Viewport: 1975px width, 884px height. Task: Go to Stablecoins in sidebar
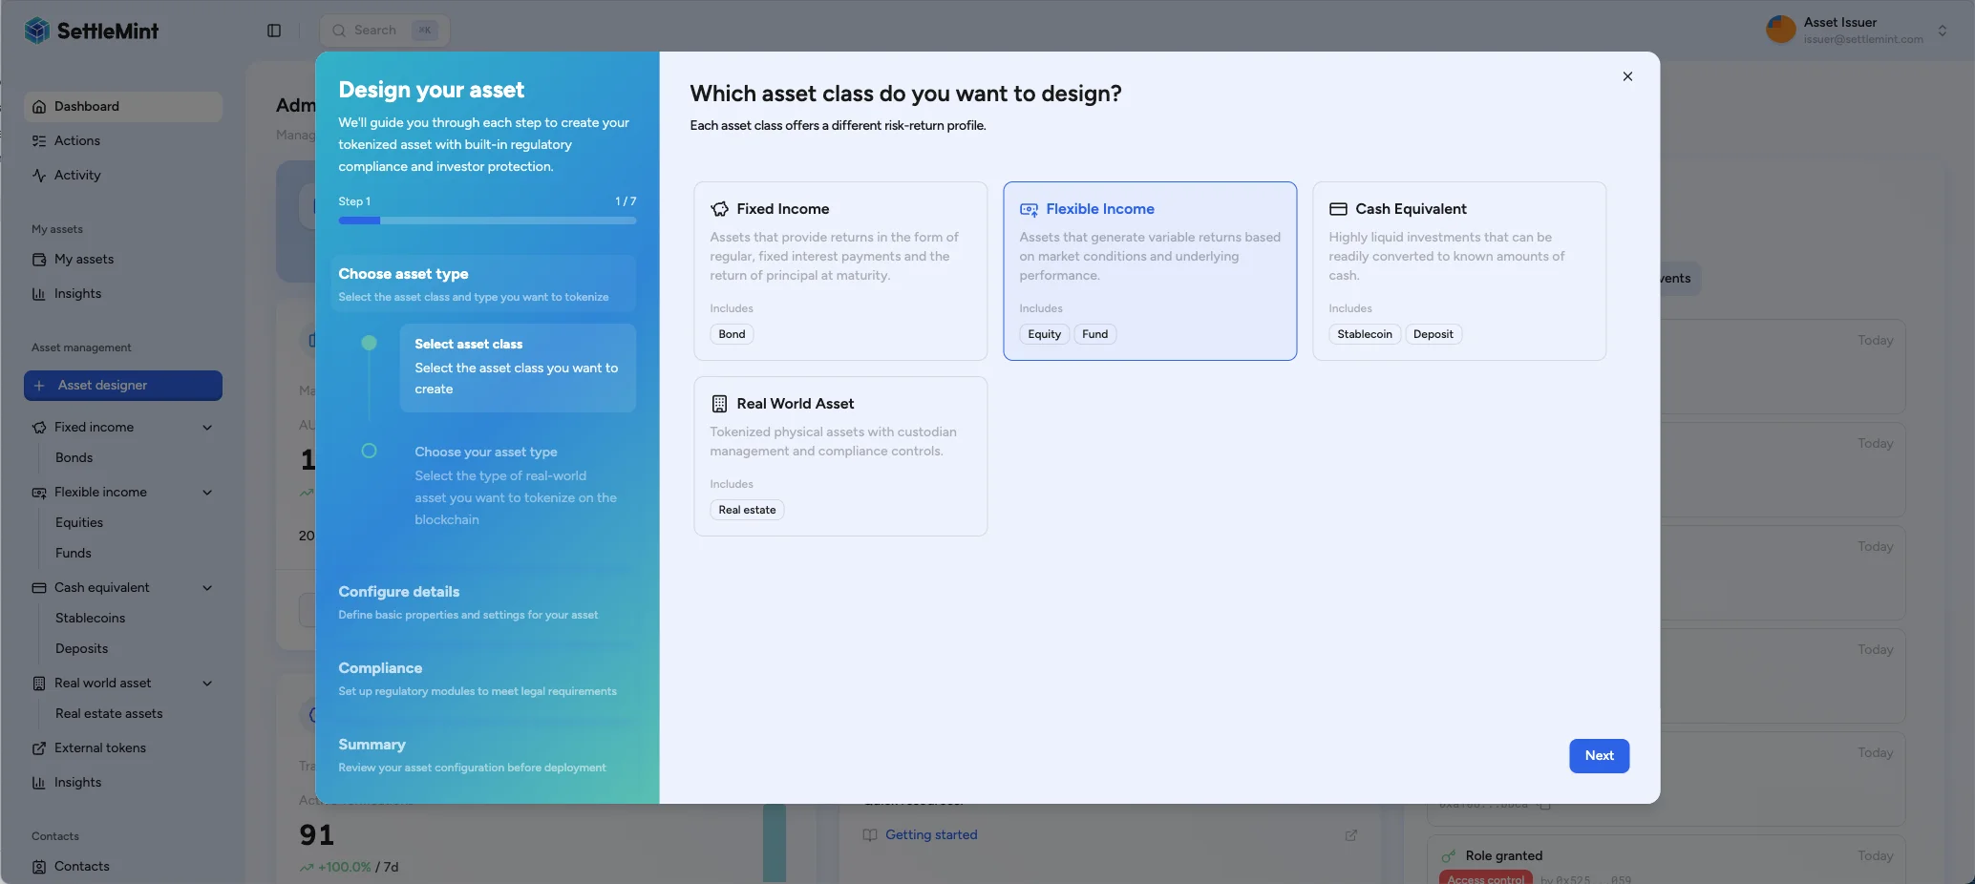pos(90,619)
